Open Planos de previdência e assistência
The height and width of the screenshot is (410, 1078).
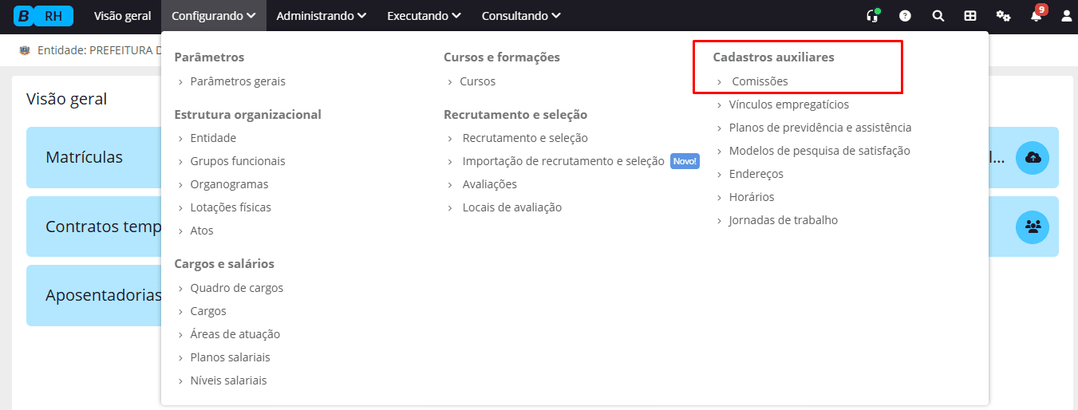point(819,128)
